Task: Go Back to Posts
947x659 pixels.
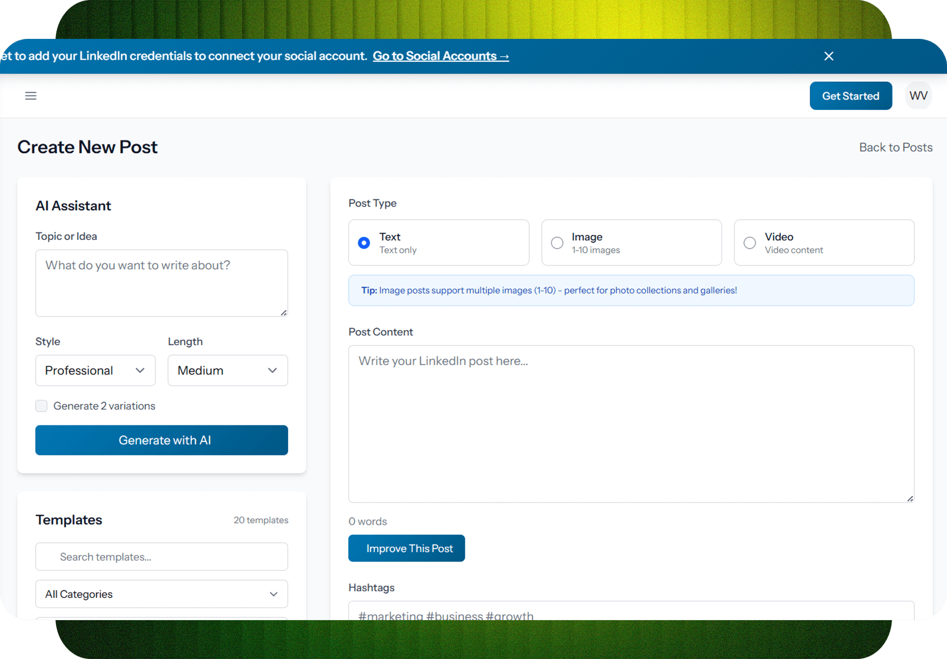Action: coord(895,147)
